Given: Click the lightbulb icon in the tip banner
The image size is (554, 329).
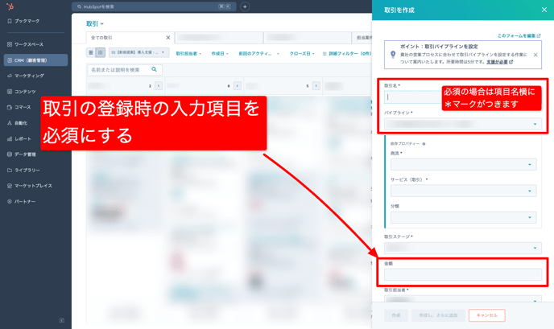Looking at the screenshot, I should pyautogui.click(x=393, y=55).
